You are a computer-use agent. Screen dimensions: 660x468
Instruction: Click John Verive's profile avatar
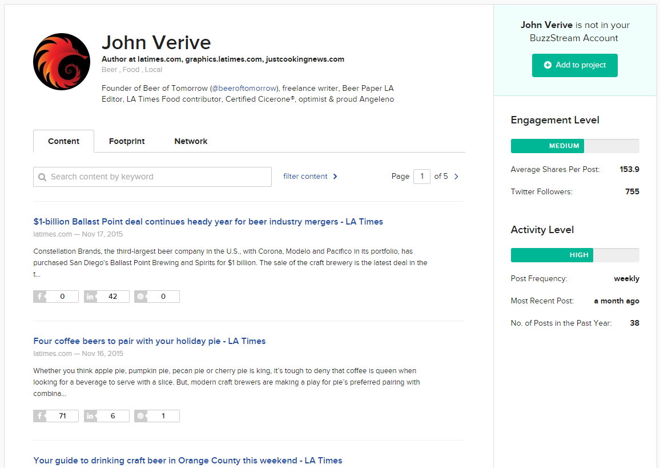pos(61,61)
